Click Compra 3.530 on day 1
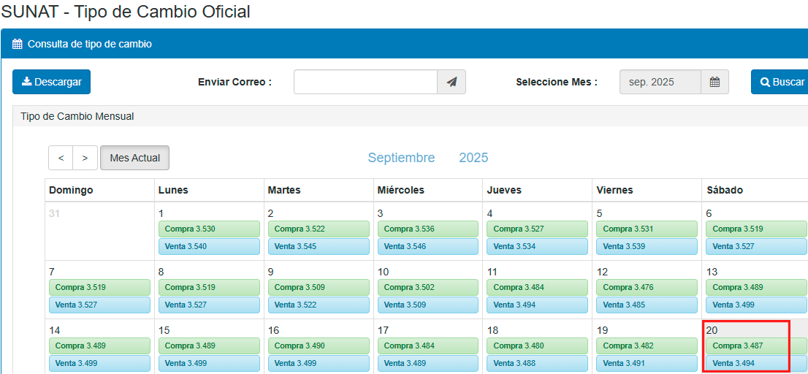Screen dimensions: 808x374 tap(209, 229)
